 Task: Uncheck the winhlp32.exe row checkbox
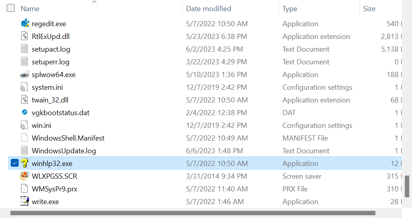click(15, 163)
